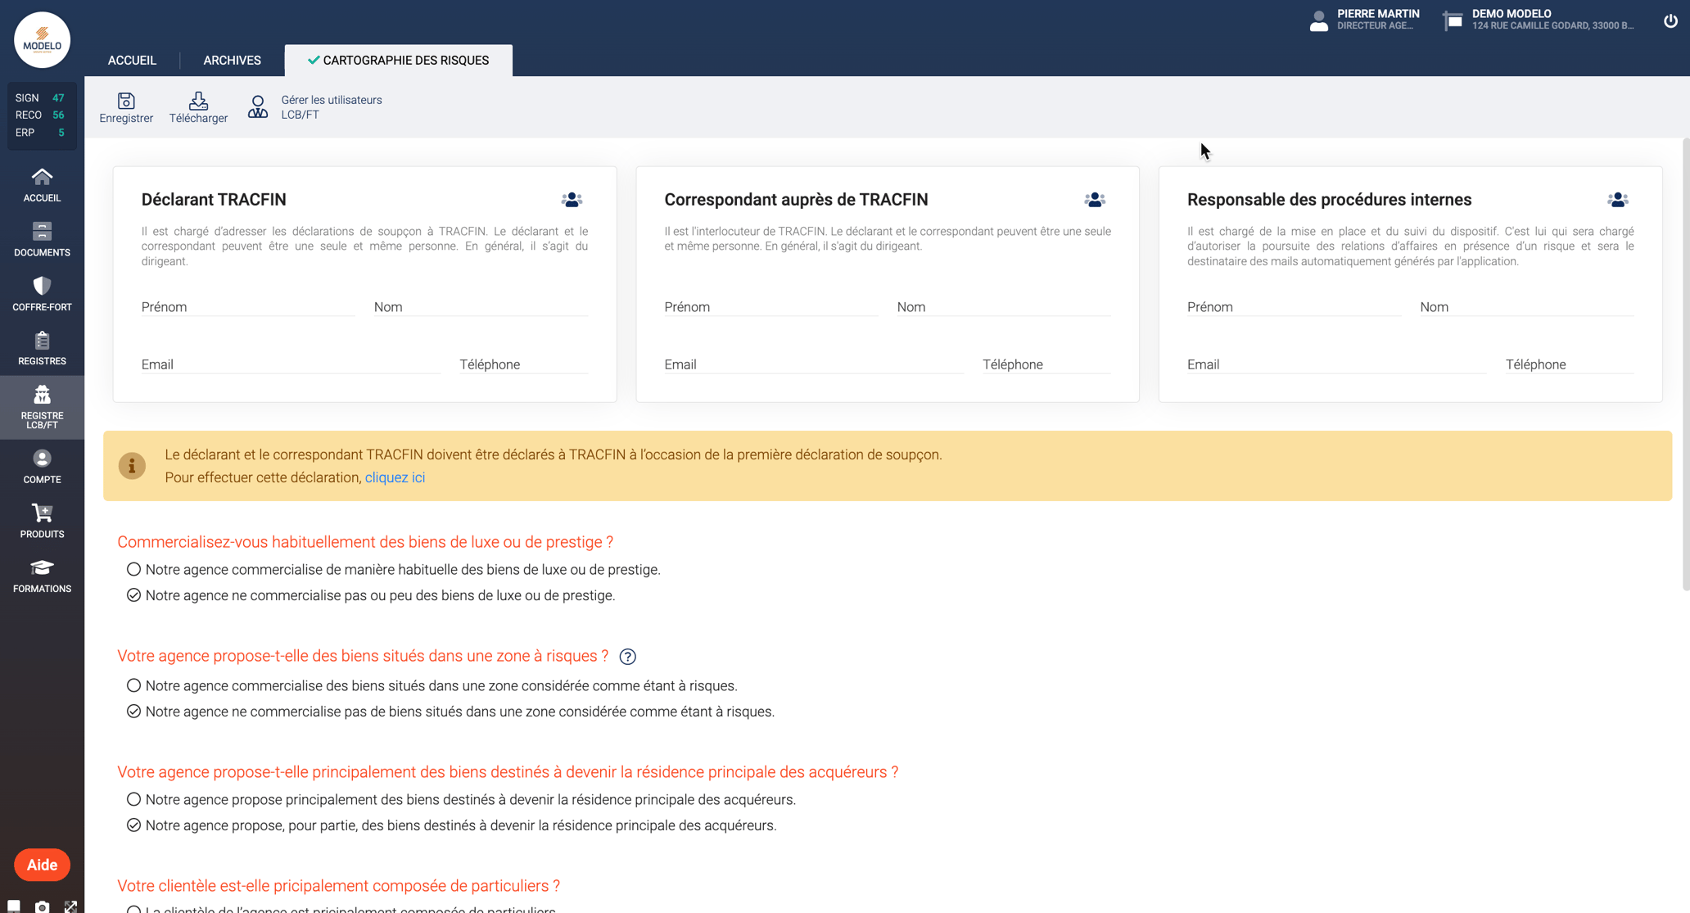The height and width of the screenshot is (913, 1690).
Task: Open the COFFRE-FORT shield section
Action: pyautogui.click(x=42, y=293)
